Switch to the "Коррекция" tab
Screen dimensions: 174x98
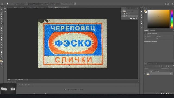pyautogui.click(x=153, y=30)
